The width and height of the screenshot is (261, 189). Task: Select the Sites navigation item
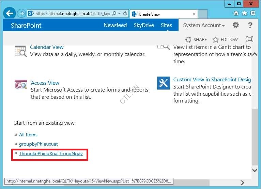pos(166,25)
